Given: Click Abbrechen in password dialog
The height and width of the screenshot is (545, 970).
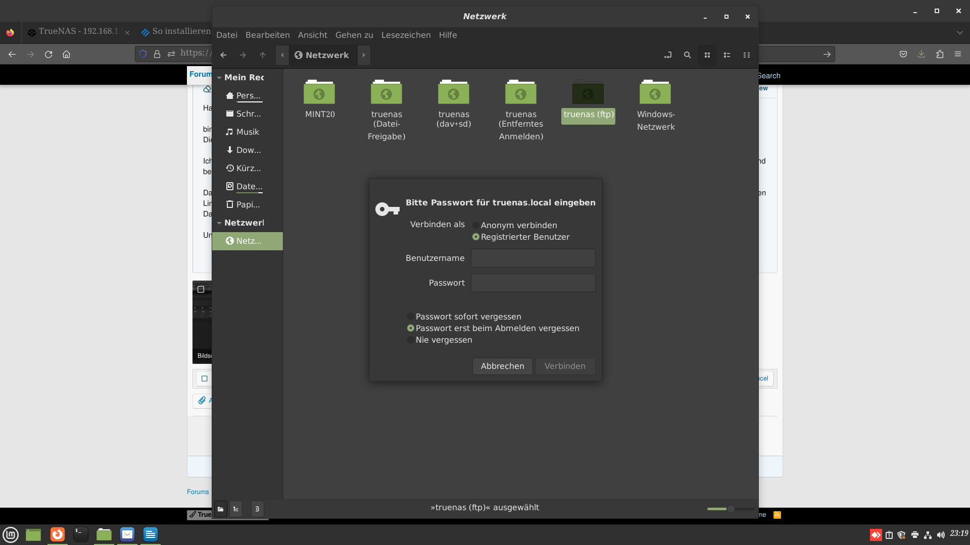Looking at the screenshot, I should (x=503, y=366).
